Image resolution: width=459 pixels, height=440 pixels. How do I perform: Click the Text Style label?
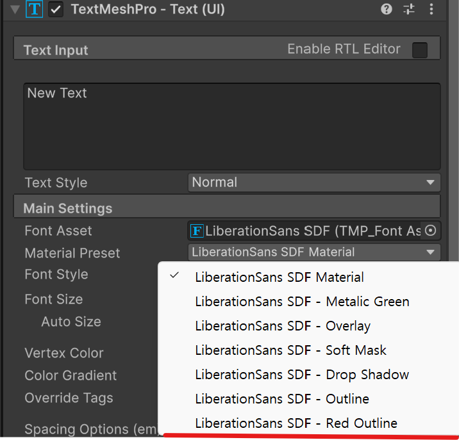[x=56, y=183]
